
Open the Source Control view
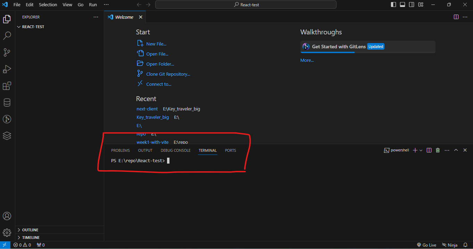pos(7,52)
